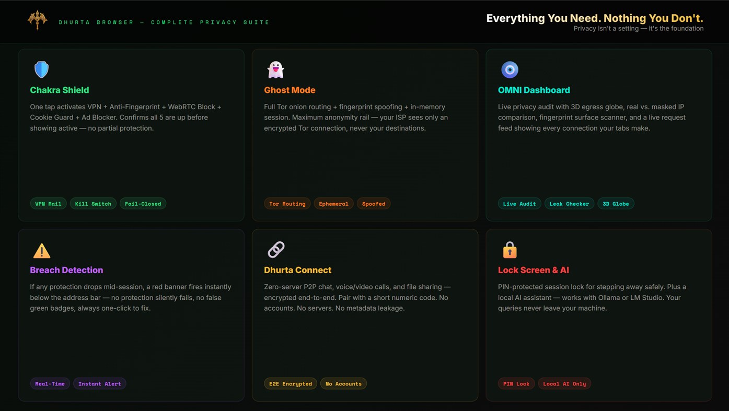Screen dimensions: 729x411
Task: Select the E2E Encrypted tag
Action: click(x=291, y=384)
